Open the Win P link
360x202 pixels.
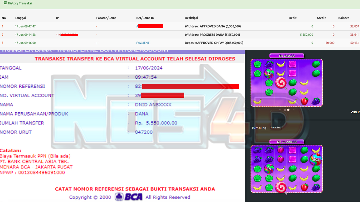click(x=355, y=112)
